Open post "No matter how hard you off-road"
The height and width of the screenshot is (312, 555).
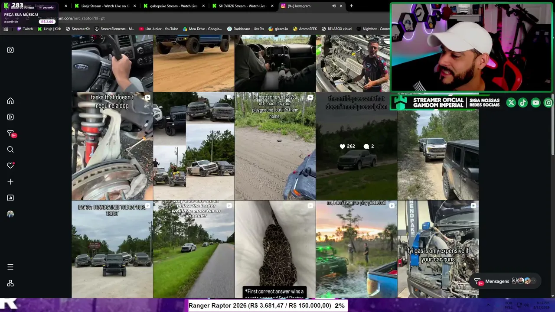click(275, 146)
